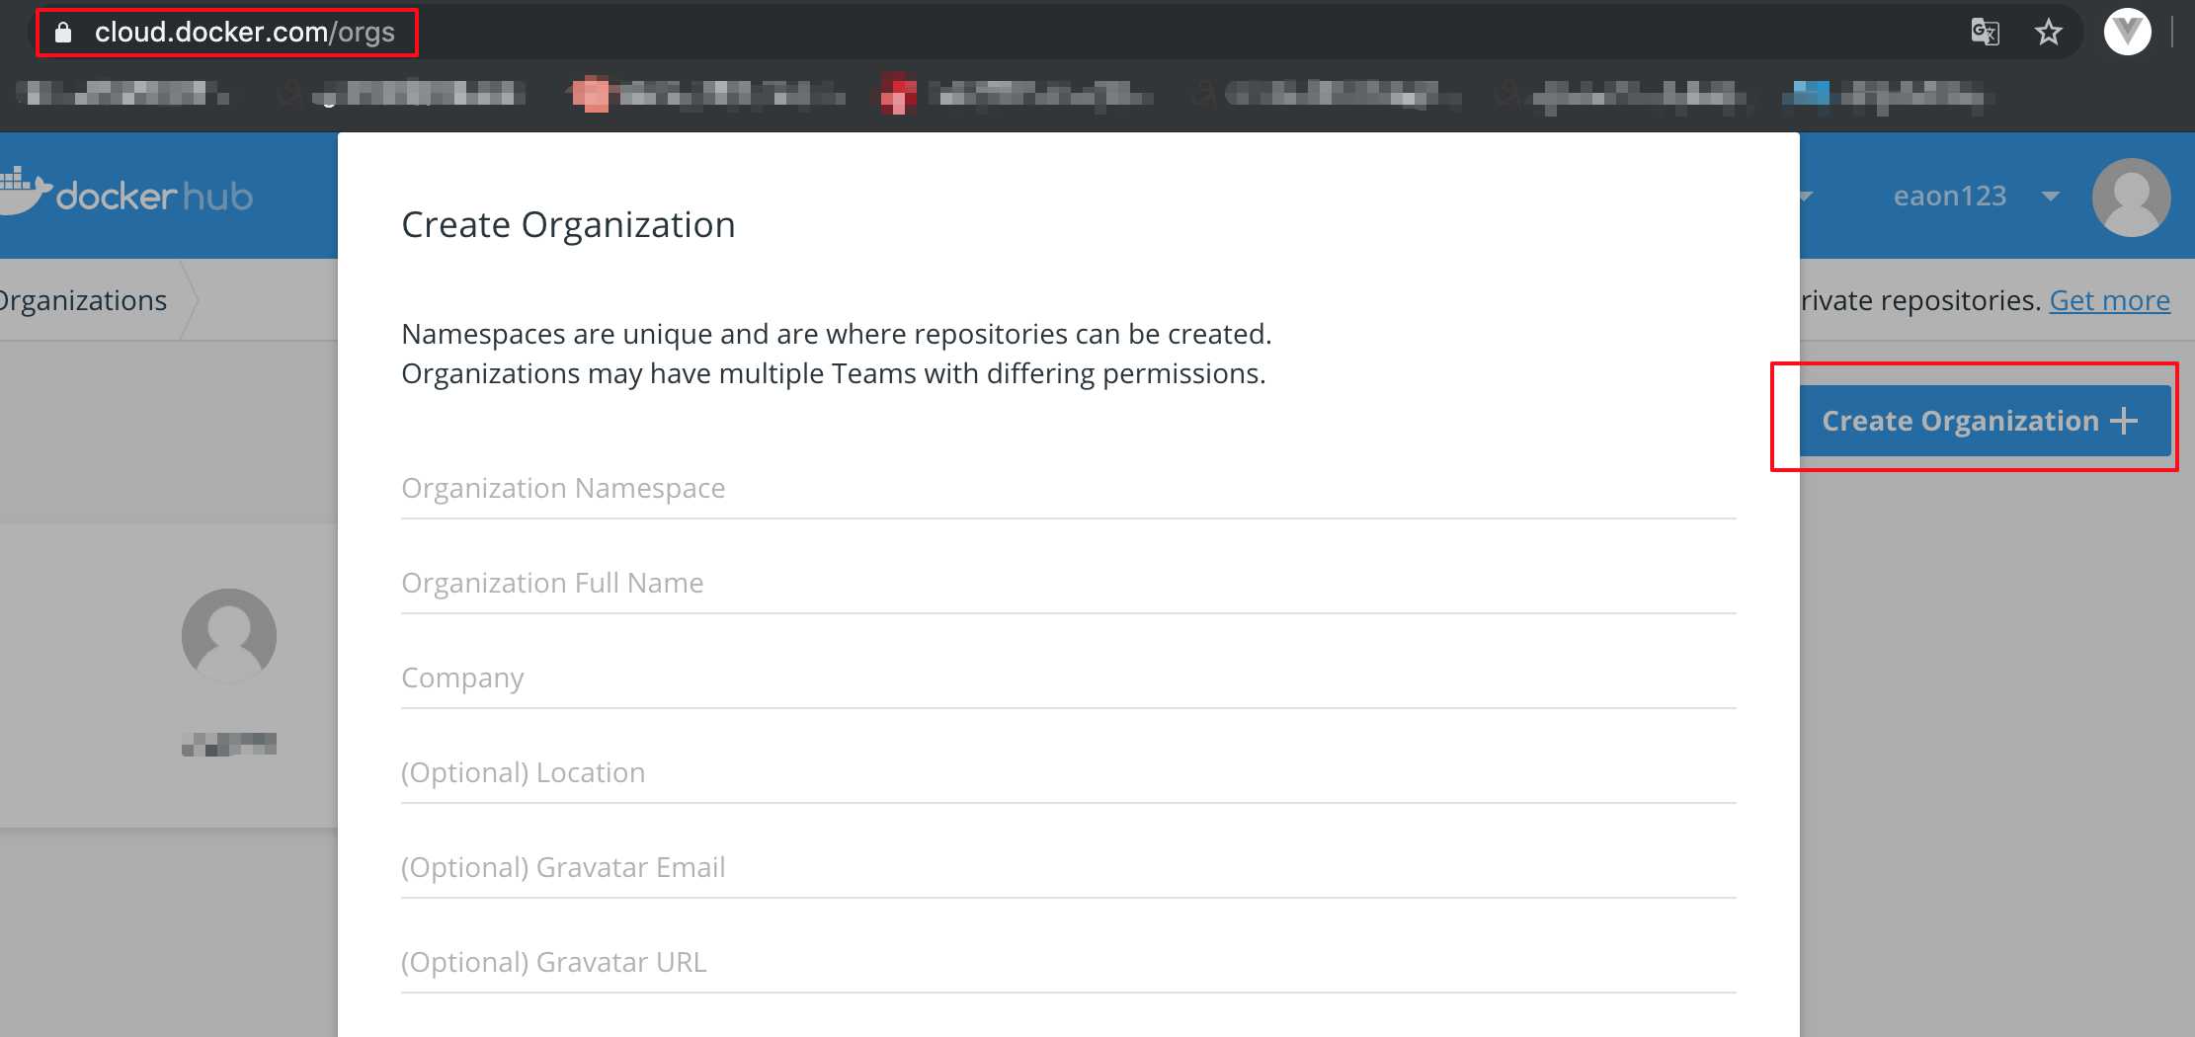The image size is (2195, 1037).
Task: Click the user avatar in the header
Action: (2131, 197)
